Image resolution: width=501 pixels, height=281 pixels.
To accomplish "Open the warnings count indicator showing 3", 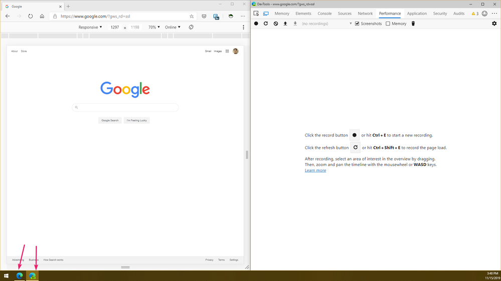I will point(475,13).
